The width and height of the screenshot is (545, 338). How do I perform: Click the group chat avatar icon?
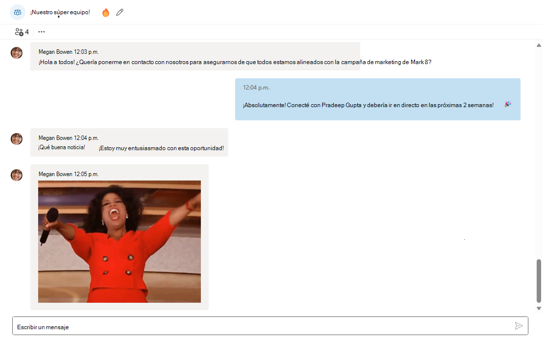click(x=18, y=12)
